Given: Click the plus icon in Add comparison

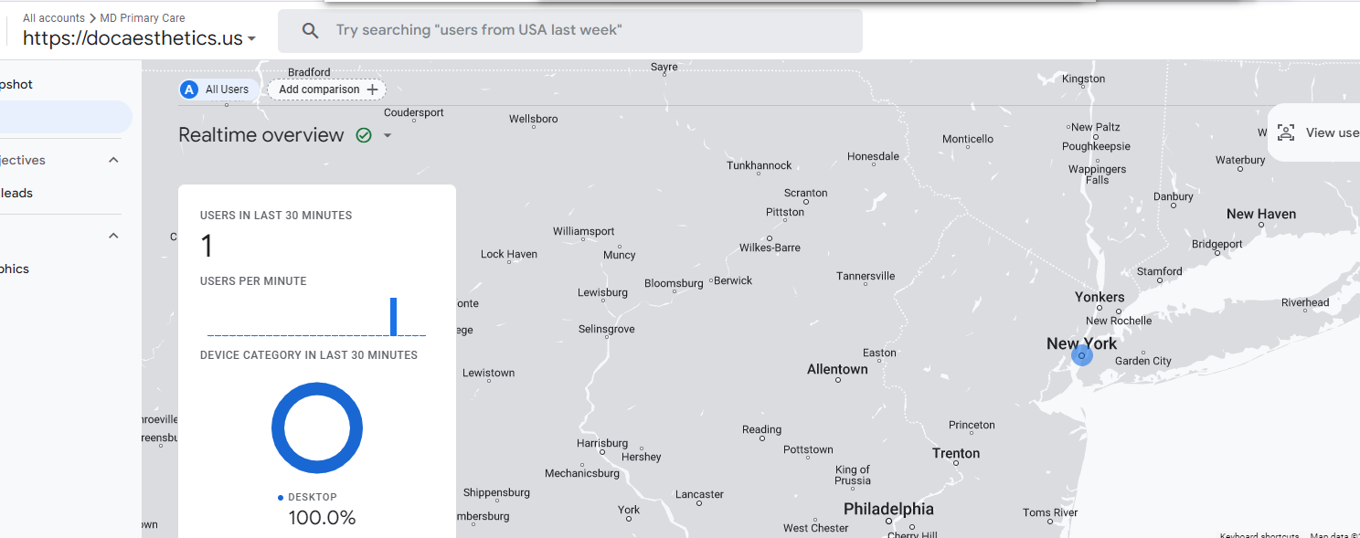Looking at the screenshot, I should [372, 90].
